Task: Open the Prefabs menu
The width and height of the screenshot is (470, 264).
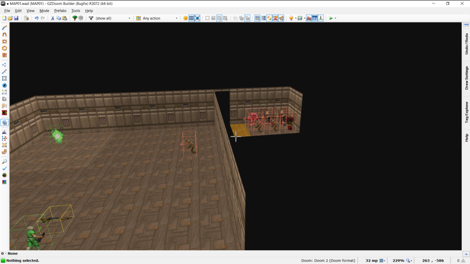Action: (x=60, y=11)
